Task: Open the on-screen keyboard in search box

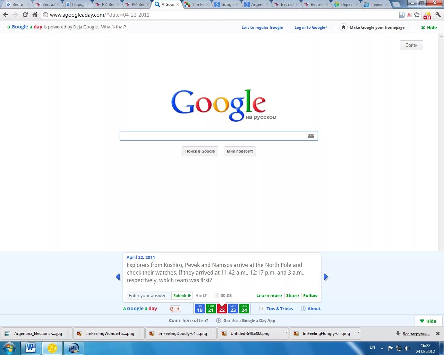Action: [x=311, y=136]
